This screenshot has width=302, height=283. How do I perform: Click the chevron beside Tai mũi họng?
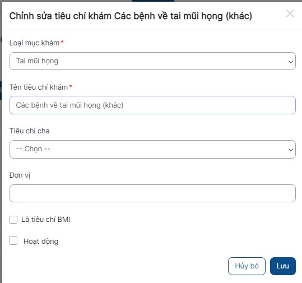point(291,62)
